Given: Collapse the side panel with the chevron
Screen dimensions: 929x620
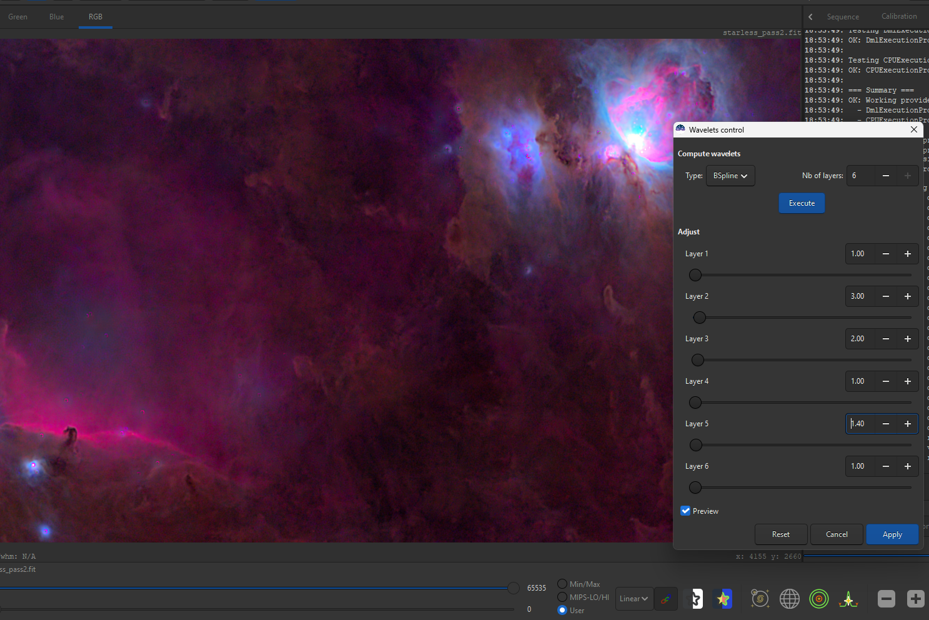Looking at the screenshot, I should point(810,17).
